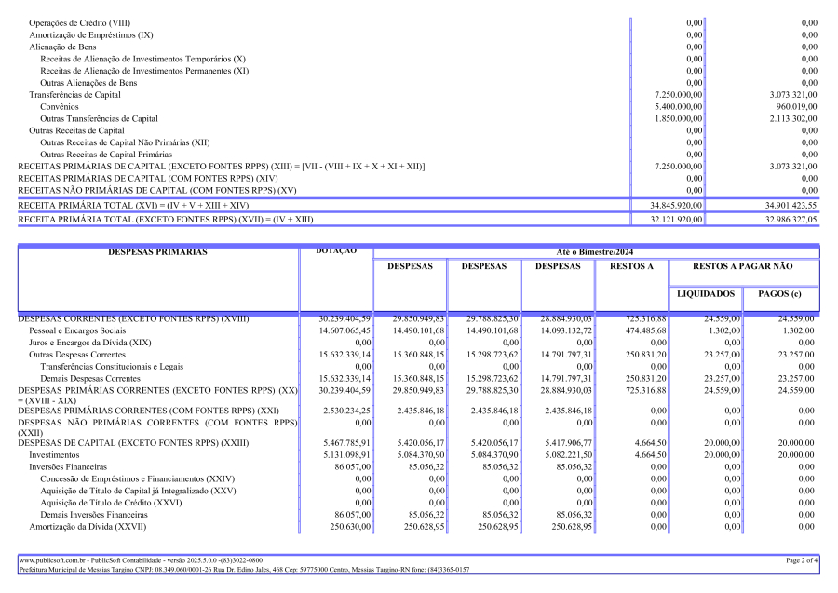Select RECEITA PRIMÁRIA TOTAL (XVI) row
The image size is (838, 593).
coord(418,205)
